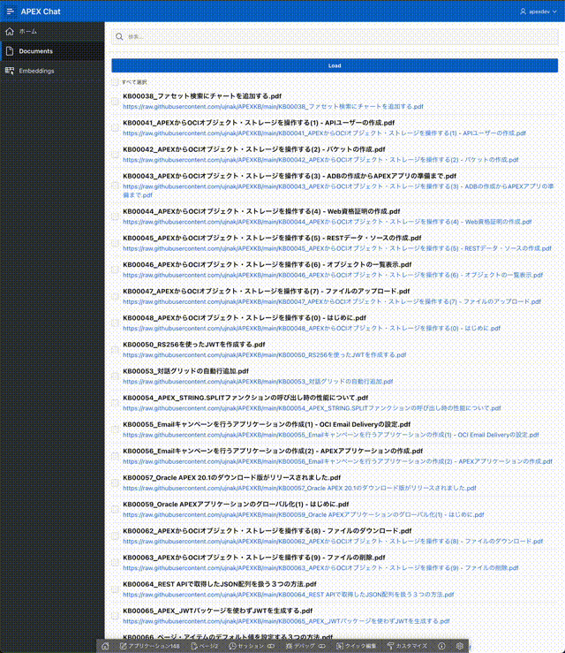Screen dimensions: 565x653
Task: Click title KB00056 APEXアプリケーションの作成.pdf
Action: pos(273,451)
